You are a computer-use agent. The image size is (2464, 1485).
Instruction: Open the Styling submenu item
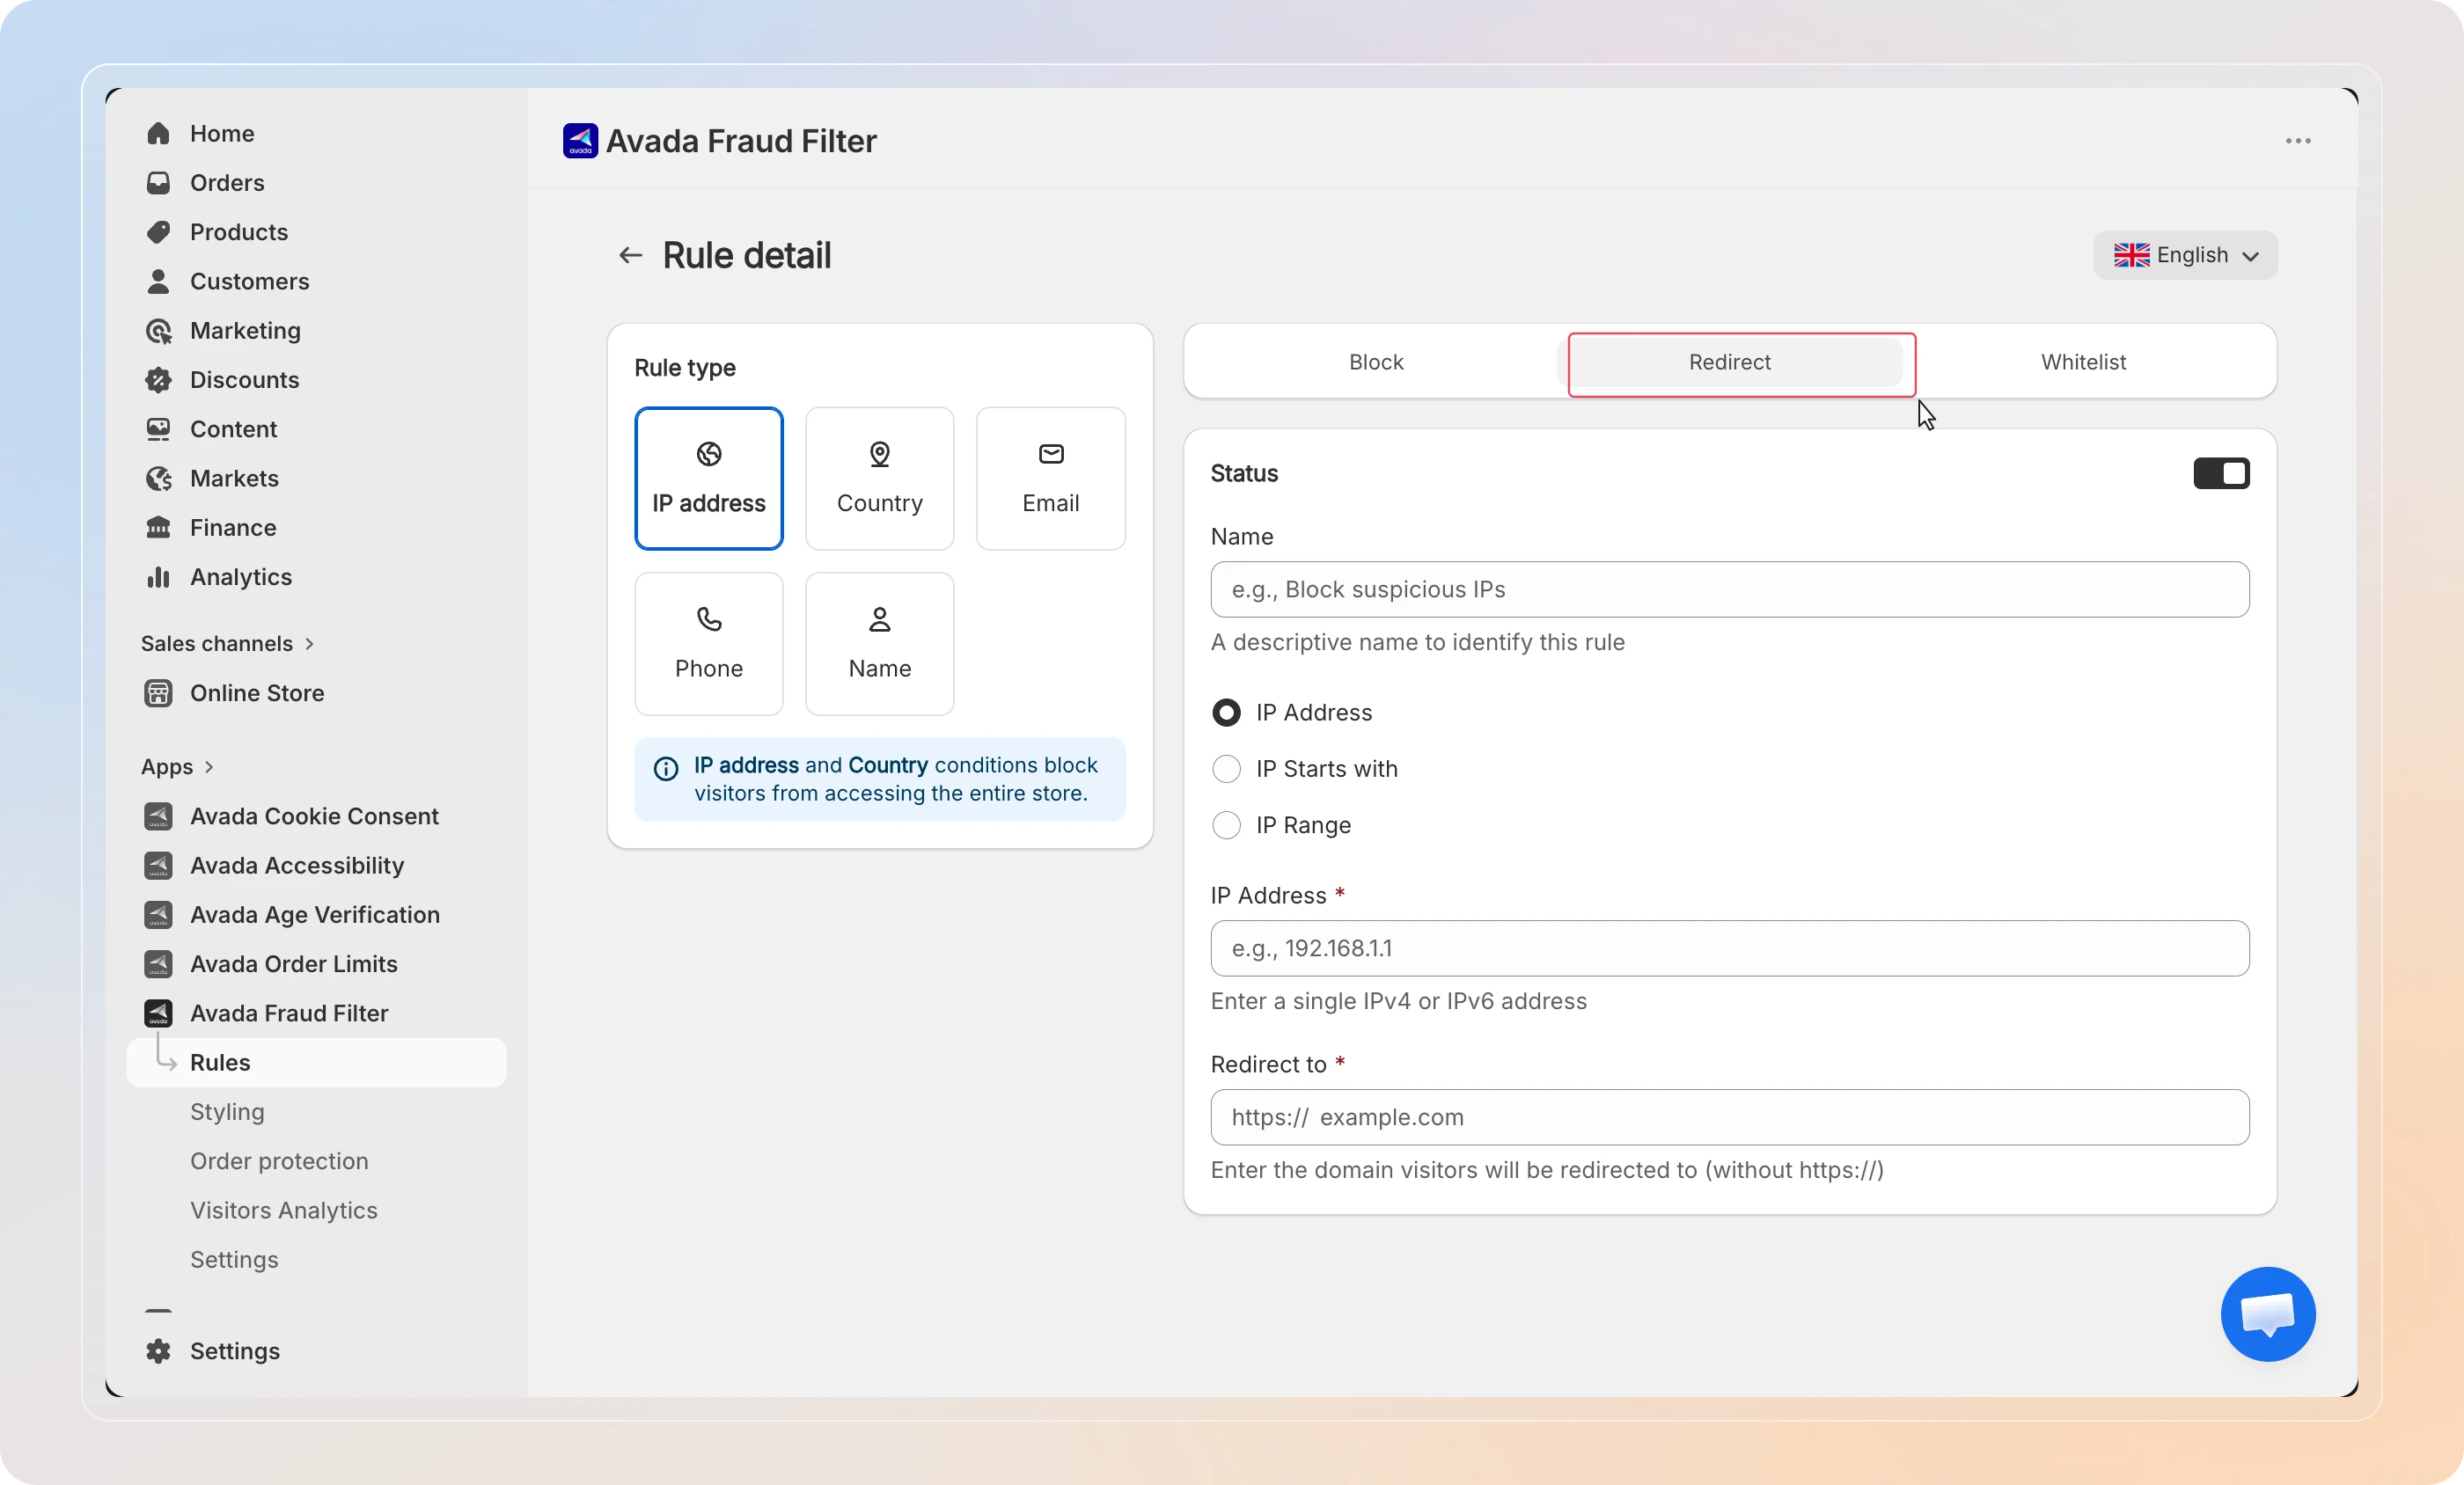(227, 1112)
